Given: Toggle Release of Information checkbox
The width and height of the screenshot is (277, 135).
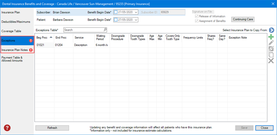Looking at the screenshot, I should tap(197, 16).
